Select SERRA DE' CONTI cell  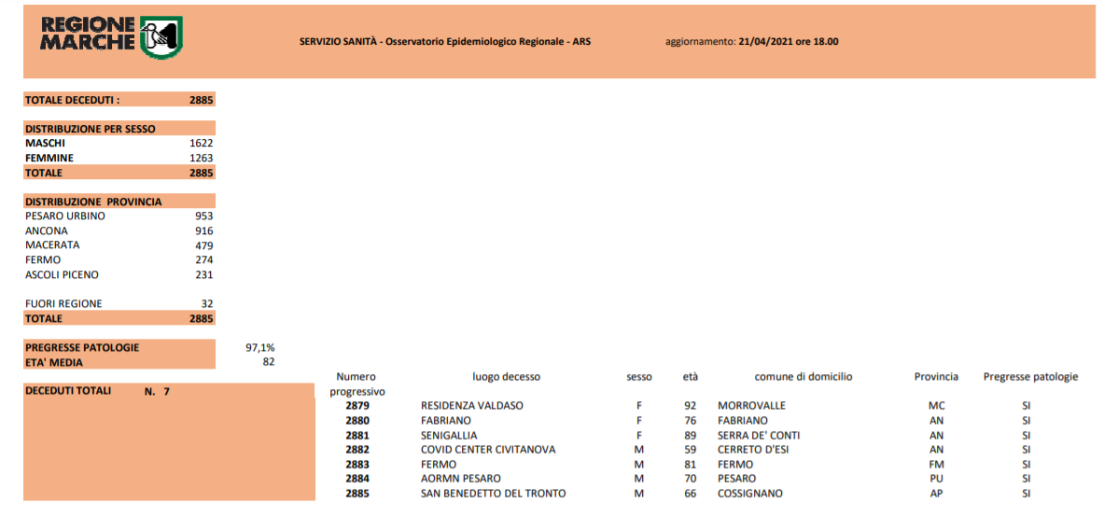click(x=759, y=435)
